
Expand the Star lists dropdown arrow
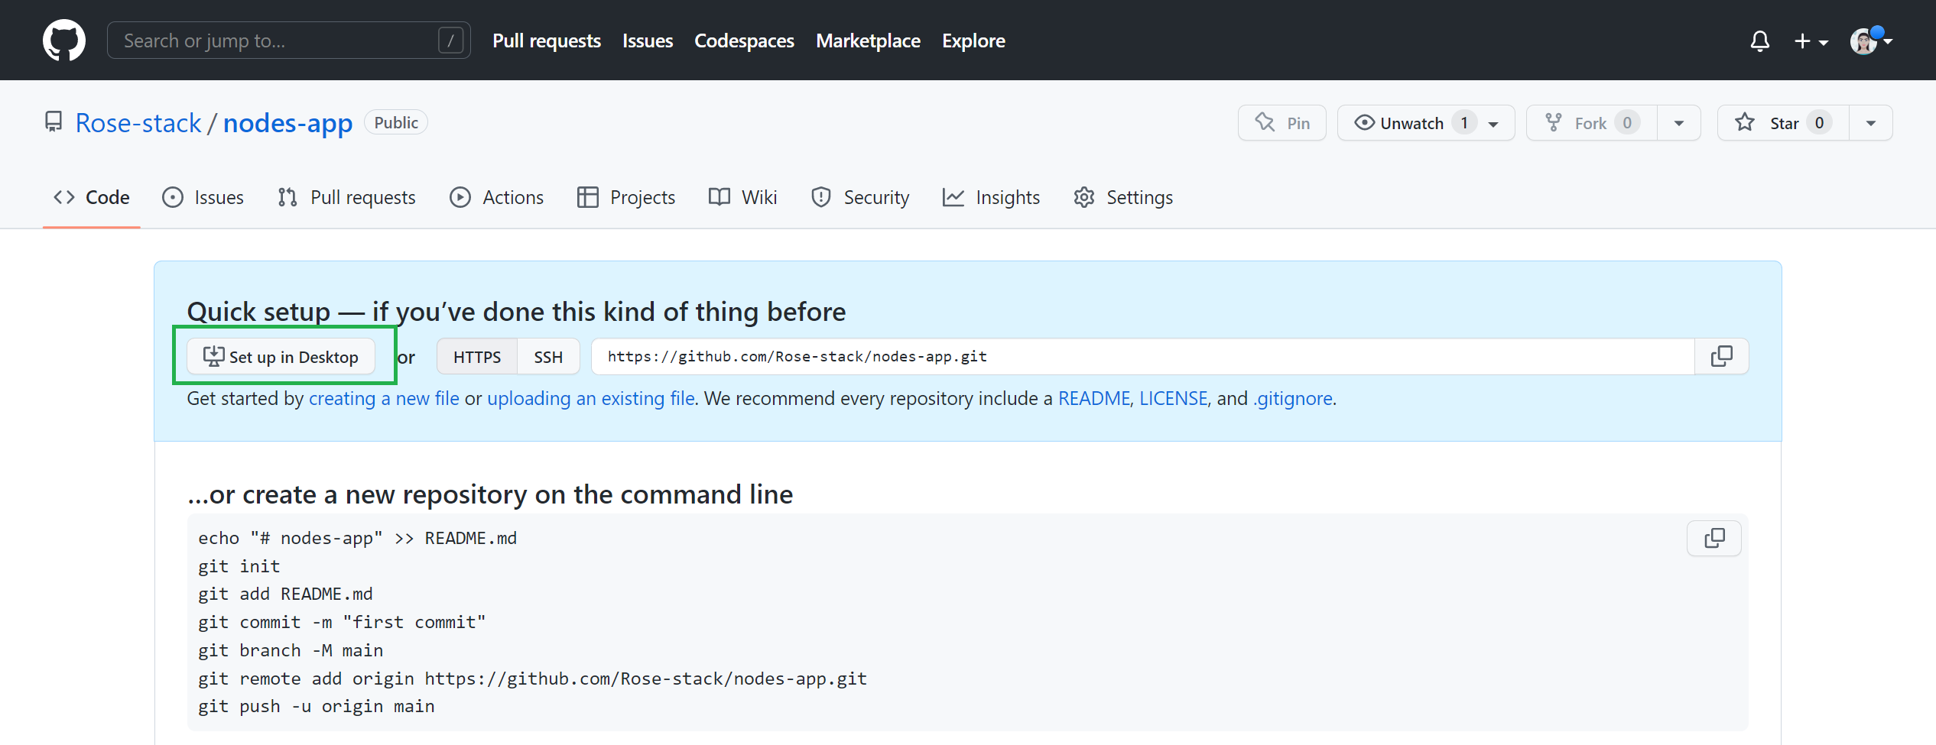point(1870,123)
